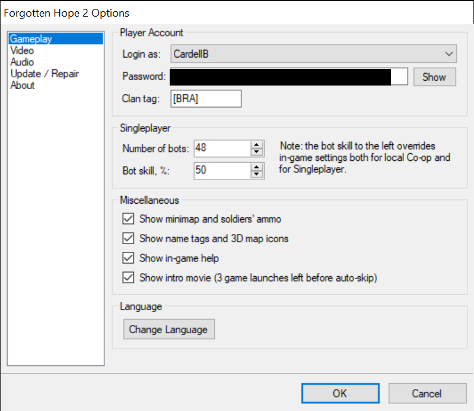Confirm settings with the OK button
Screen dimensions: 474x411
pyautogui.click(x=340, y=393)
